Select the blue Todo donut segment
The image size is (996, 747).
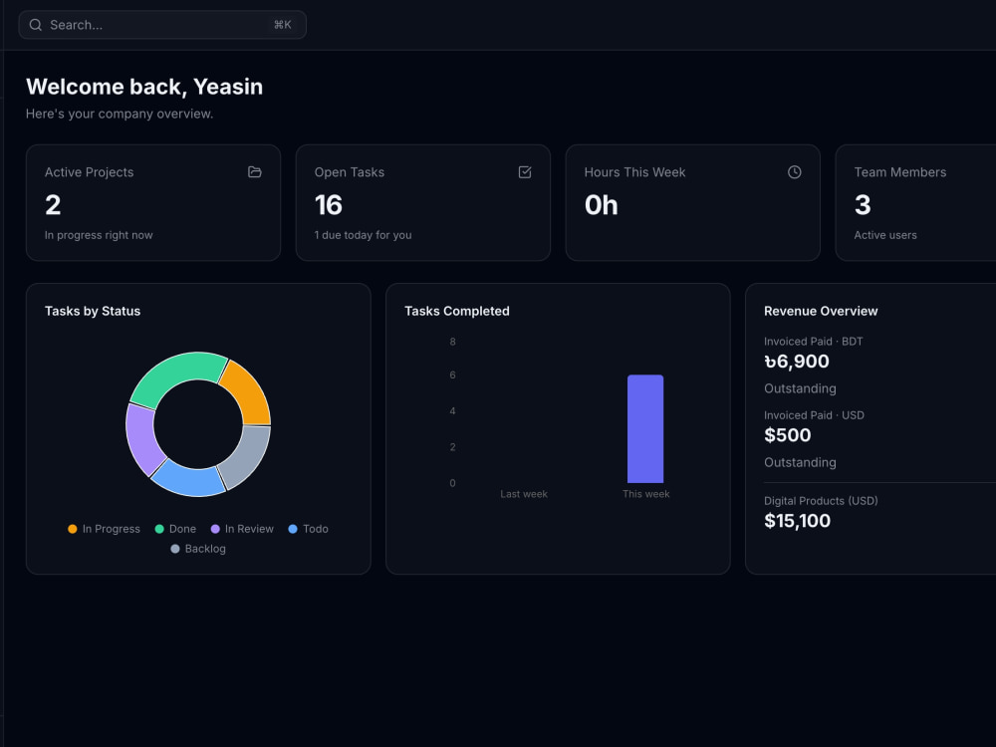pos(188,481)
